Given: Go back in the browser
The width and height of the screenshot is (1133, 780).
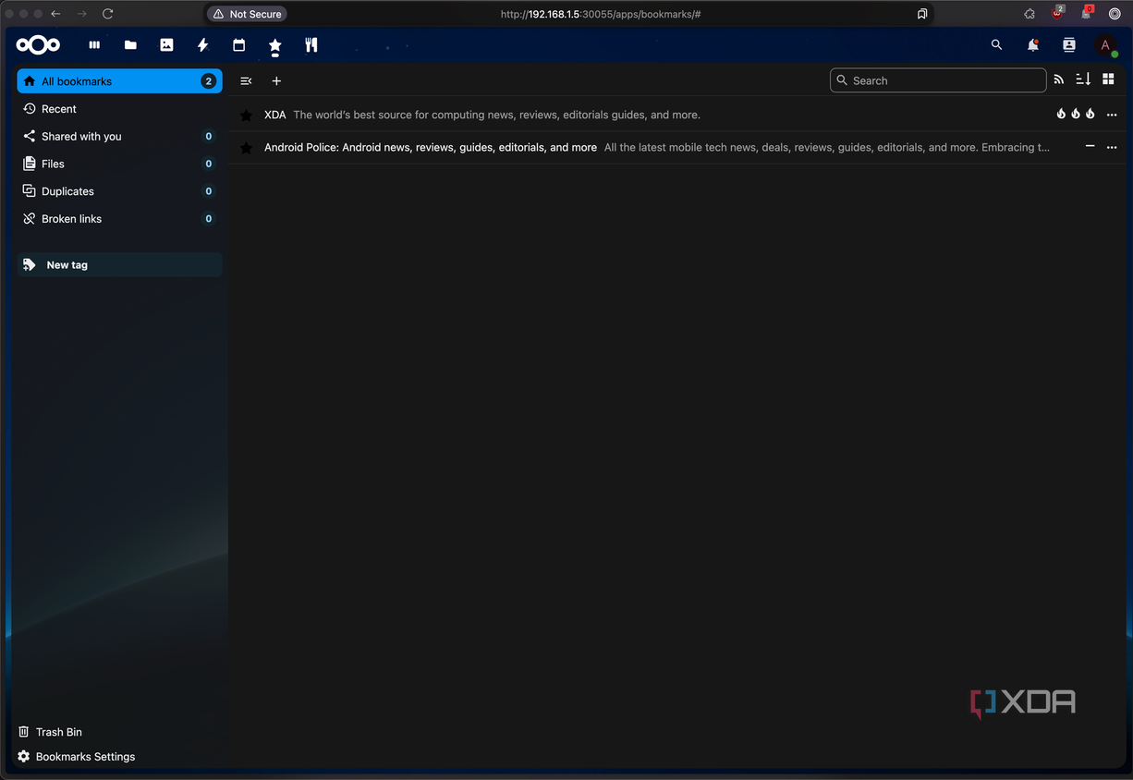Looking at the screenshot, I should coord(55,14).
